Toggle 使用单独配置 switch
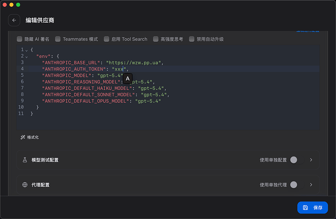This screenshot has height=219, width=336. (x=297, y=160)
